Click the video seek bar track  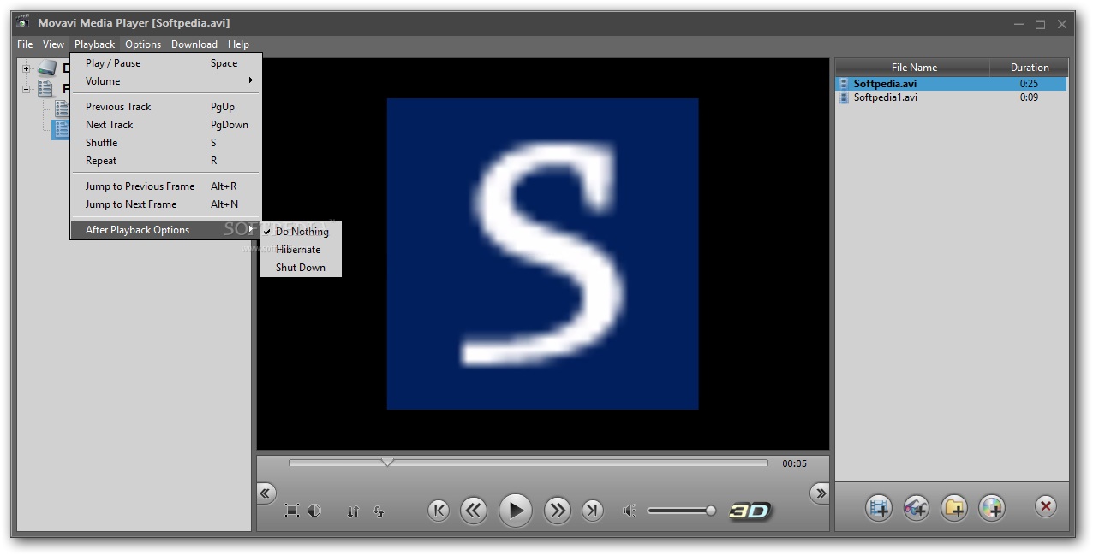(529, 463)
